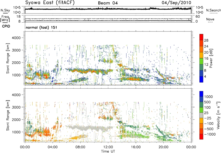Click the "18" frequency axis tick label

[19, 17]
